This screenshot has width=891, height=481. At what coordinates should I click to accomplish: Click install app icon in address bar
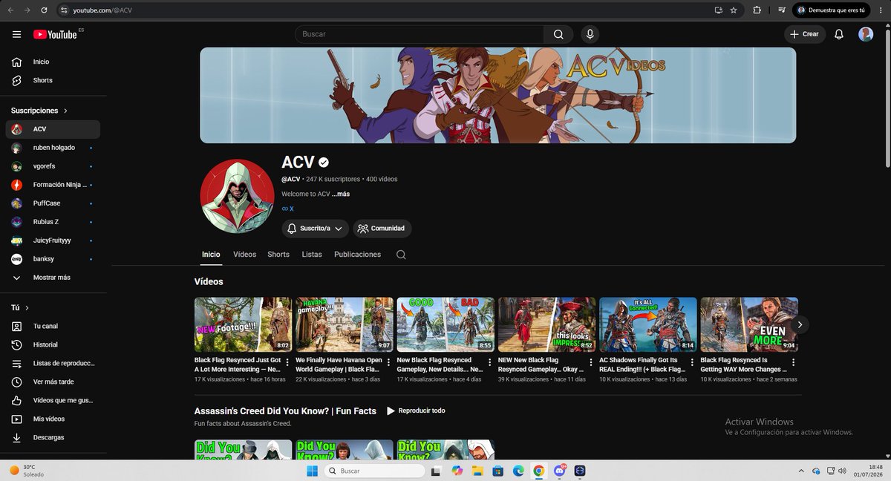(717, 10)
